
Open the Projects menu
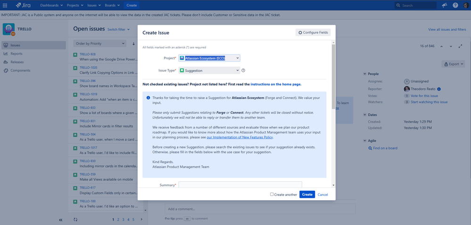(75, 5)
